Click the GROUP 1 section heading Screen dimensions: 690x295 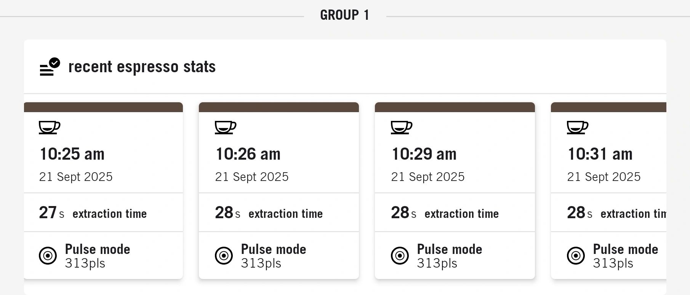point(345,15)
